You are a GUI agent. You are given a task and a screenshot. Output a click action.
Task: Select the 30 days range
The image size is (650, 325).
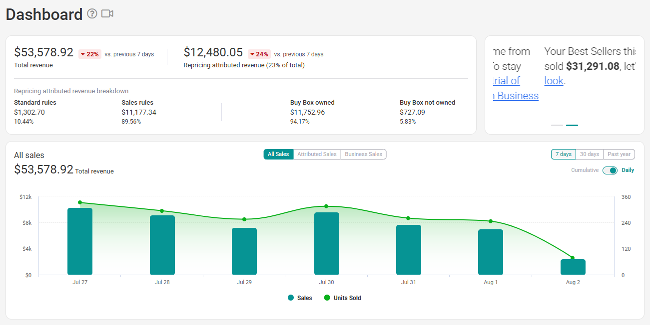tap(590, 155)
